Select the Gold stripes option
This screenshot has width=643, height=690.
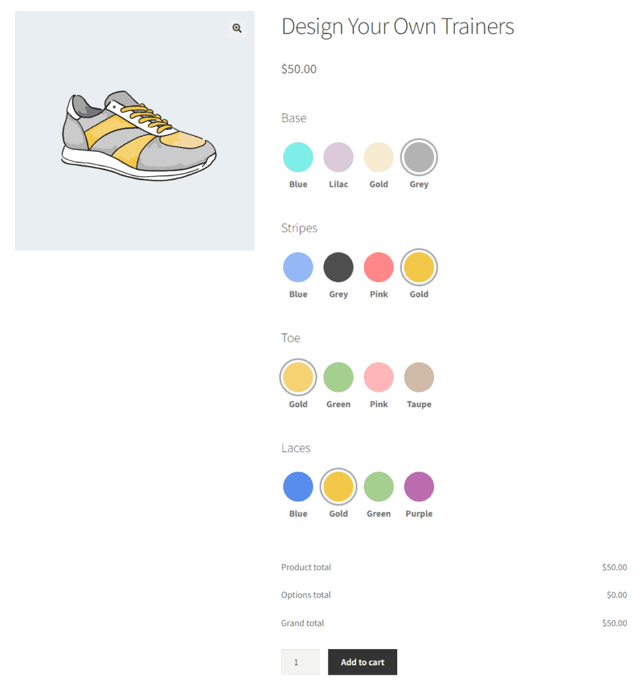pos(419,266)
